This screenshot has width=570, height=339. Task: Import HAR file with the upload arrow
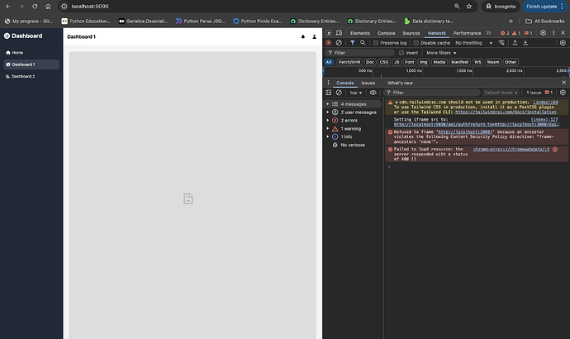coord(515,42)
